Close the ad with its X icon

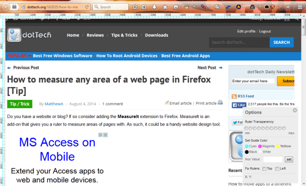[106, 135]
